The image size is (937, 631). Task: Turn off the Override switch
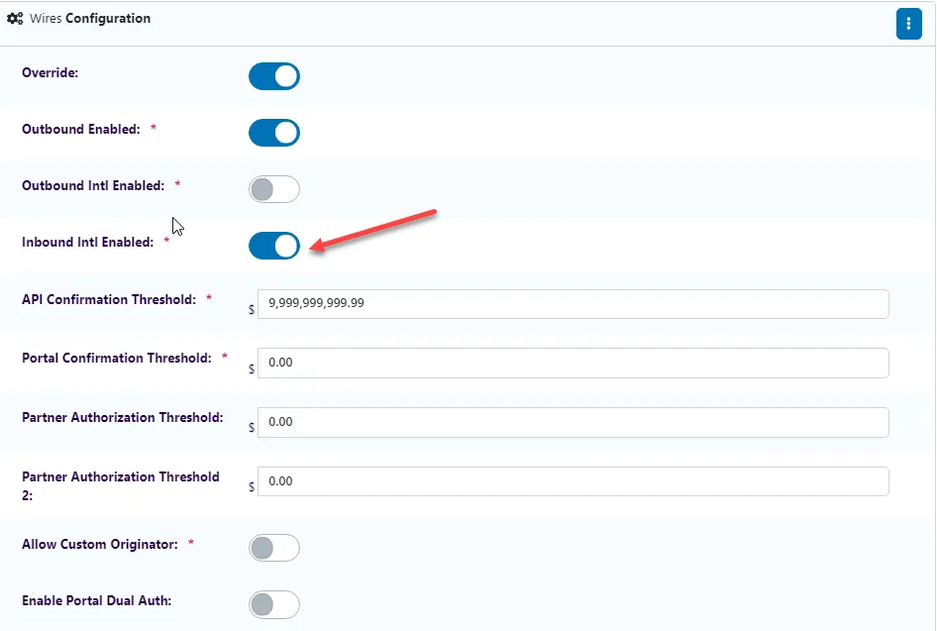(x=274, y=76)
